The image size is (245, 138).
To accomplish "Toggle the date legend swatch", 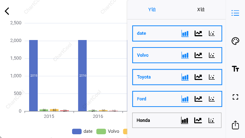I will click(x=77, y=131).
